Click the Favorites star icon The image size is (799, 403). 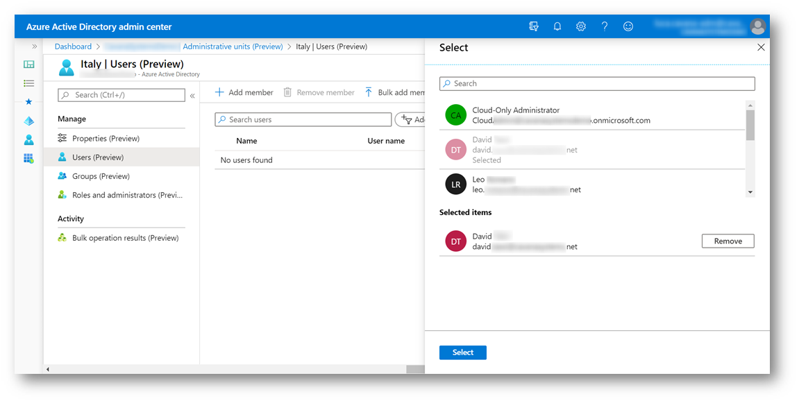(29, 102)
